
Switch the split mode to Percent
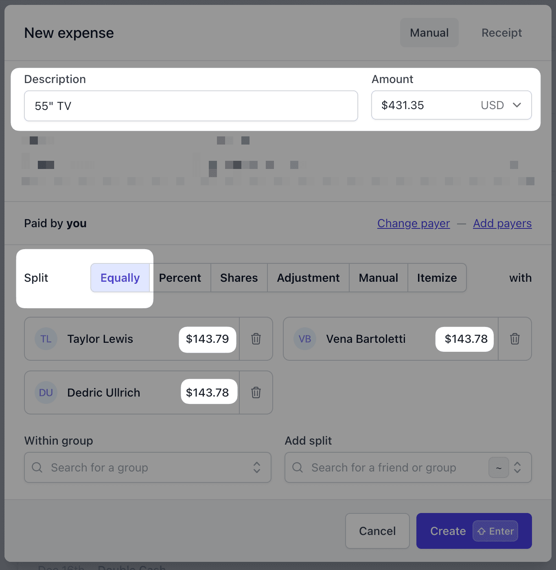tap(180, 278)
